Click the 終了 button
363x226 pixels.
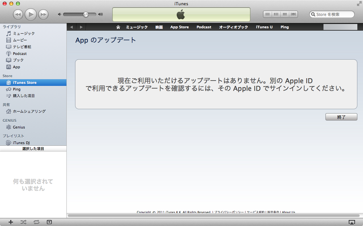[x=341, y=117]
